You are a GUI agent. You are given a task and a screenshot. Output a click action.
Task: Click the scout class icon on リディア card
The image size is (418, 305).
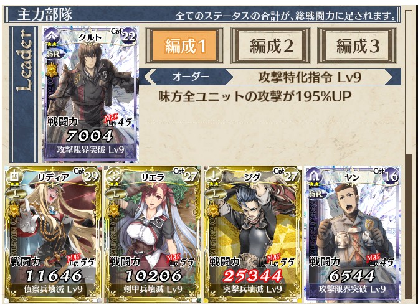click(14, 177)
